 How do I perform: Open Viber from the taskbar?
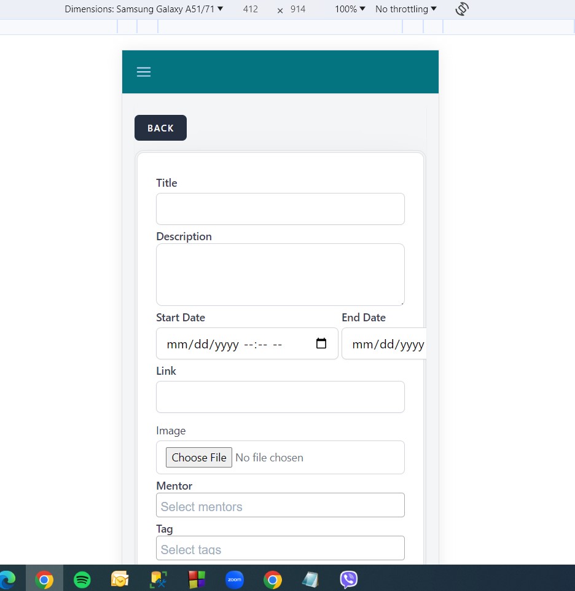tap(349, 579)
